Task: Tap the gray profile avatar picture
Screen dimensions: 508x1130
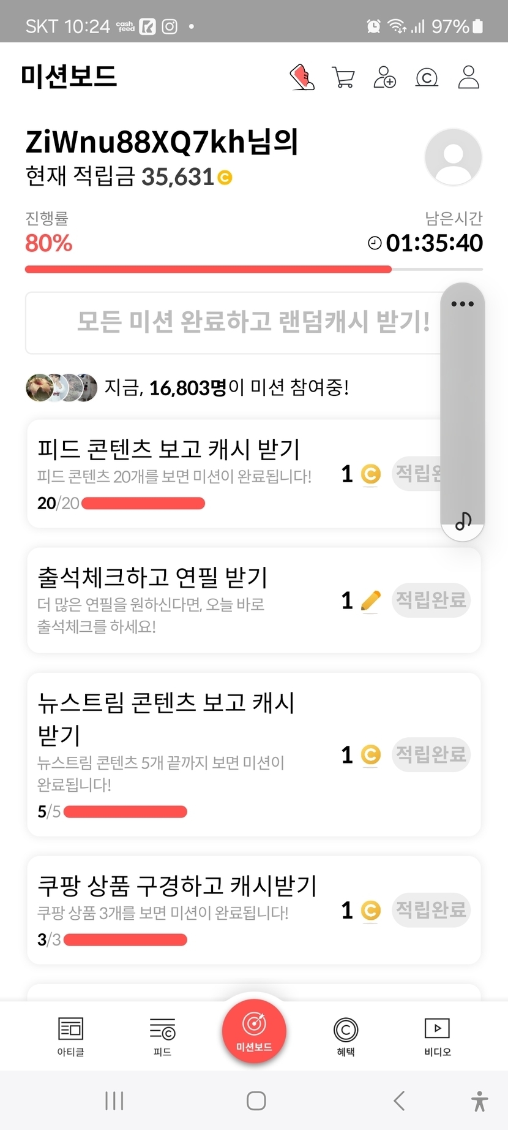Action: [x=453, y=157]
